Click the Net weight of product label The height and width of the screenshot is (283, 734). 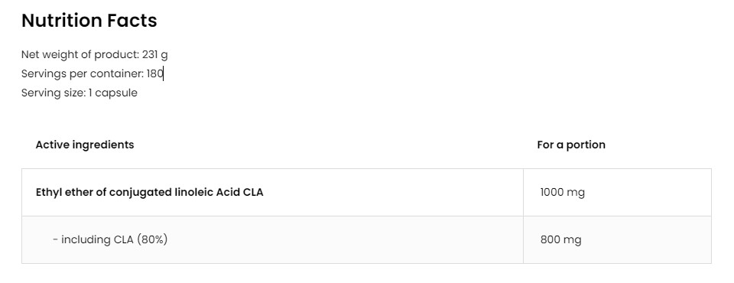(80, 55)
